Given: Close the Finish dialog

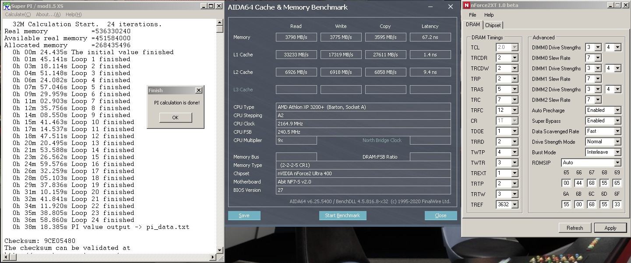Looking at the screenshot, I should pyautogui.click(x=198, y=90).
